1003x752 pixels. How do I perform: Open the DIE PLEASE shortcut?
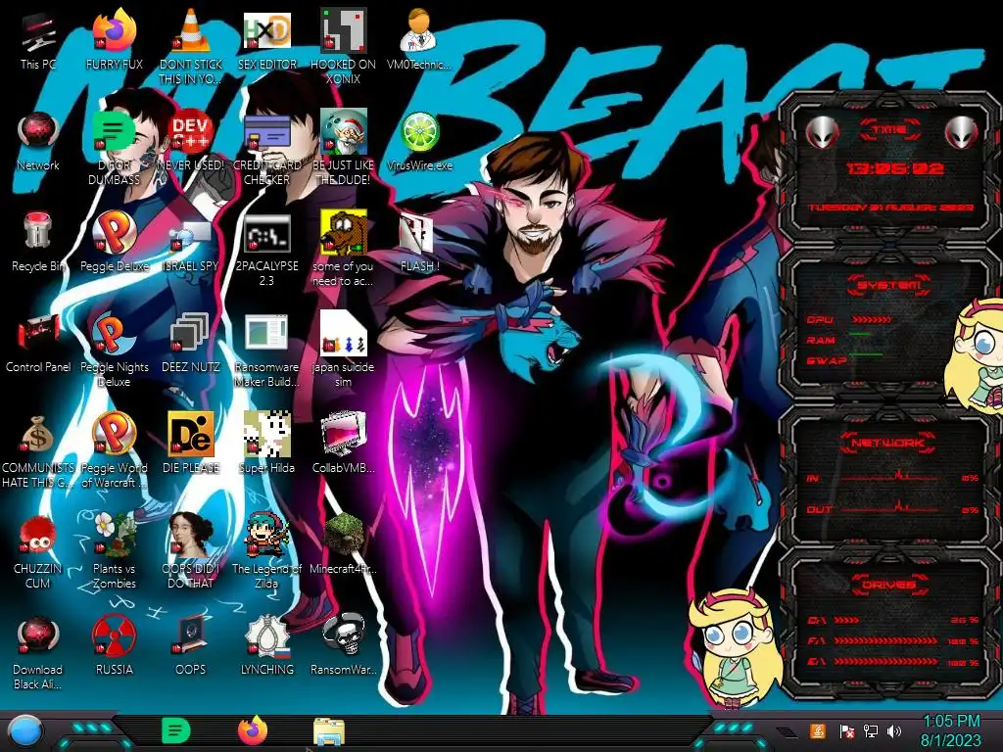191,443
